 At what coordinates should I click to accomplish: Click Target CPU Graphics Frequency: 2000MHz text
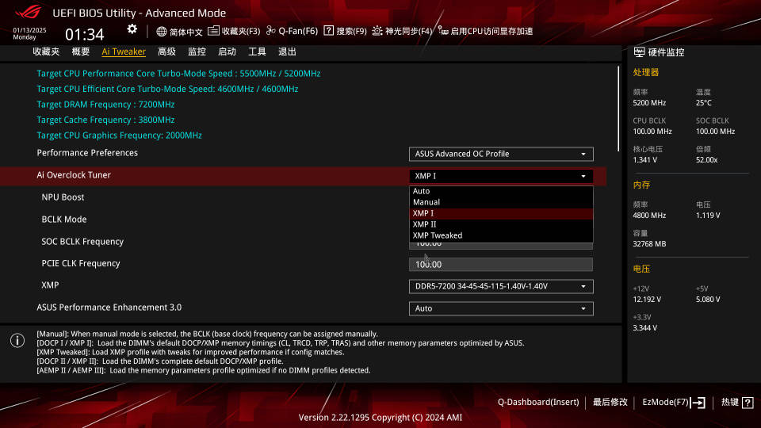[x=119, y=136]
